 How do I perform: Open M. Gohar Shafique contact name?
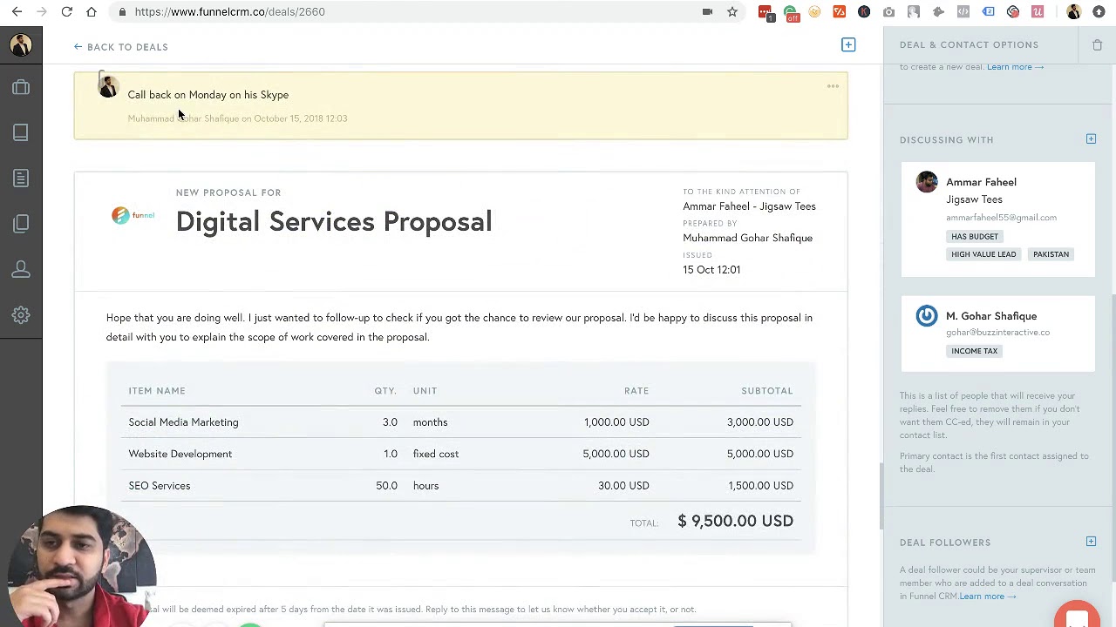(x=991, y=316)
